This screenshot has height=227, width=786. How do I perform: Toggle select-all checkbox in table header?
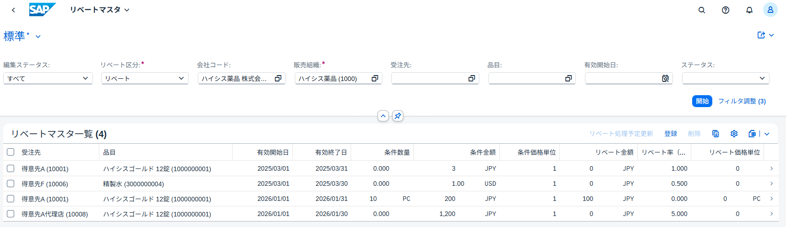[x=11, y=152]
